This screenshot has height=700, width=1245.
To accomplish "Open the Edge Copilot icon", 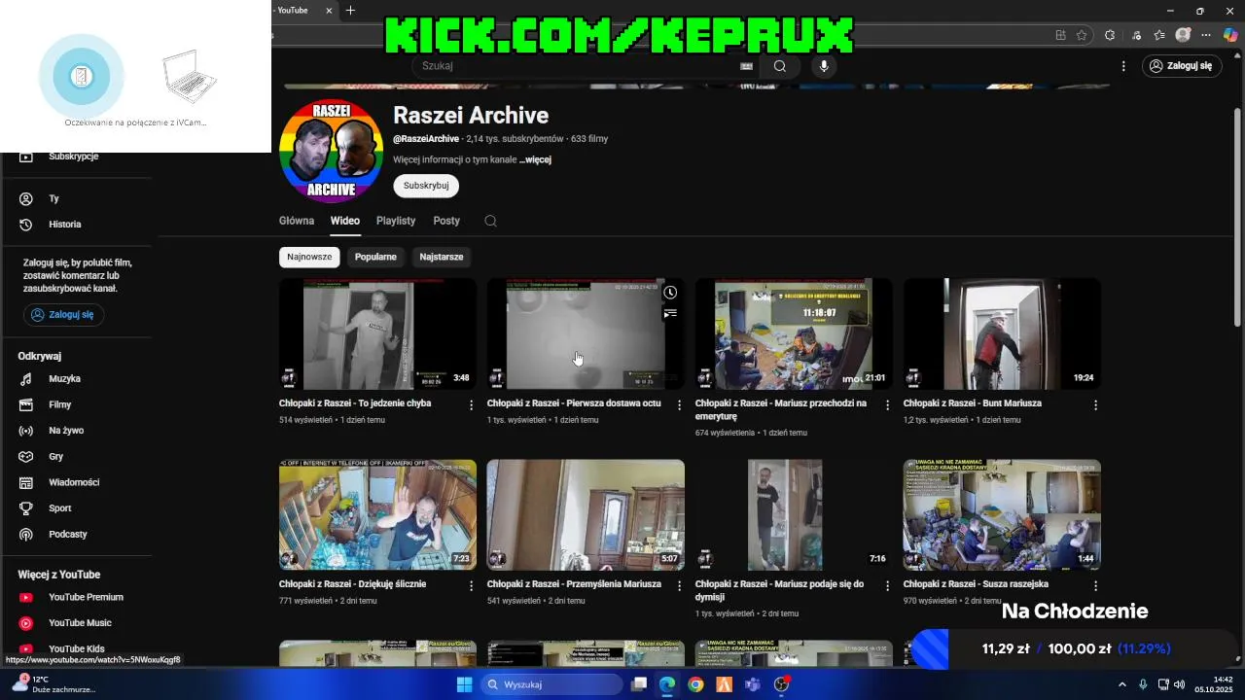I will pos(1230,35).
